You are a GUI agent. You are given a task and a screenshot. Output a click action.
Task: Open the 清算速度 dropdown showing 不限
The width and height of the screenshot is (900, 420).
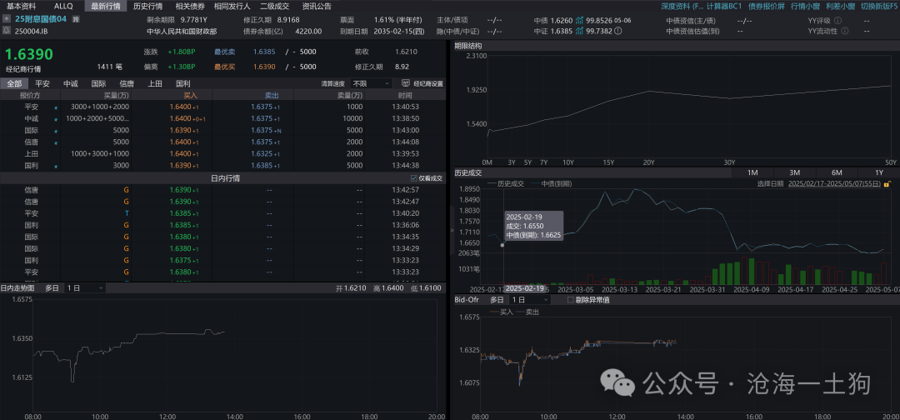click(x=371, y=83)
